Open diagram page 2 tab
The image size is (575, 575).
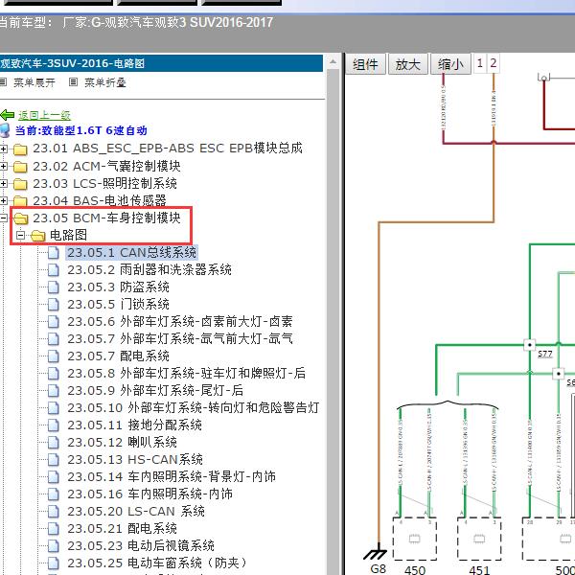494,63
